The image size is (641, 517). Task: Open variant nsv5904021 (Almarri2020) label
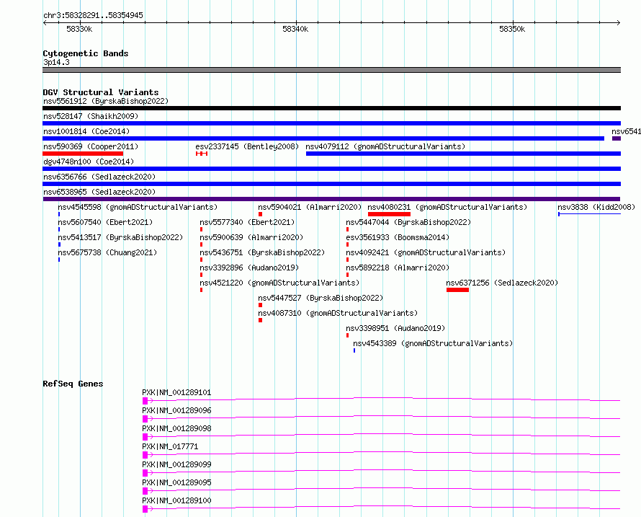tap(310, 207)
